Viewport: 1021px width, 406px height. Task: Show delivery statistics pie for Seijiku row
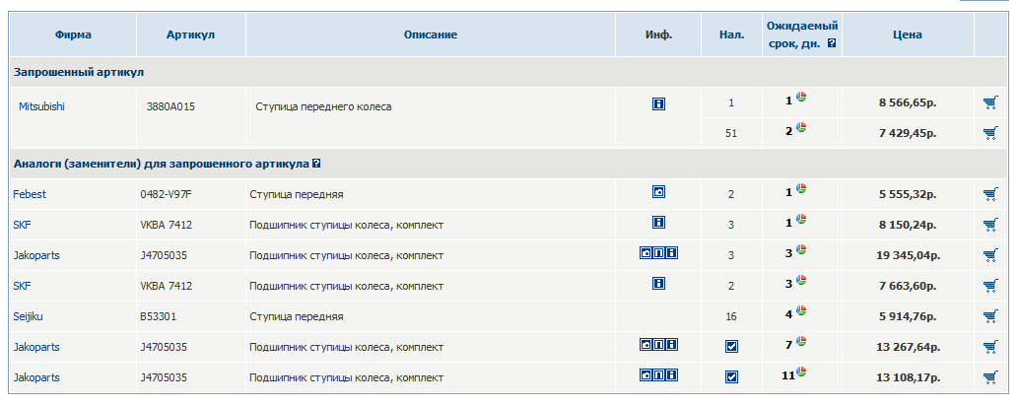tap(801, 312)
